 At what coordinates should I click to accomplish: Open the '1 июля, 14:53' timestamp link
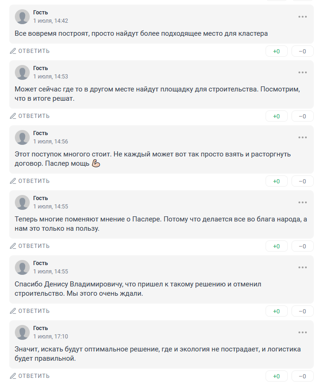(x=51, y=77)
